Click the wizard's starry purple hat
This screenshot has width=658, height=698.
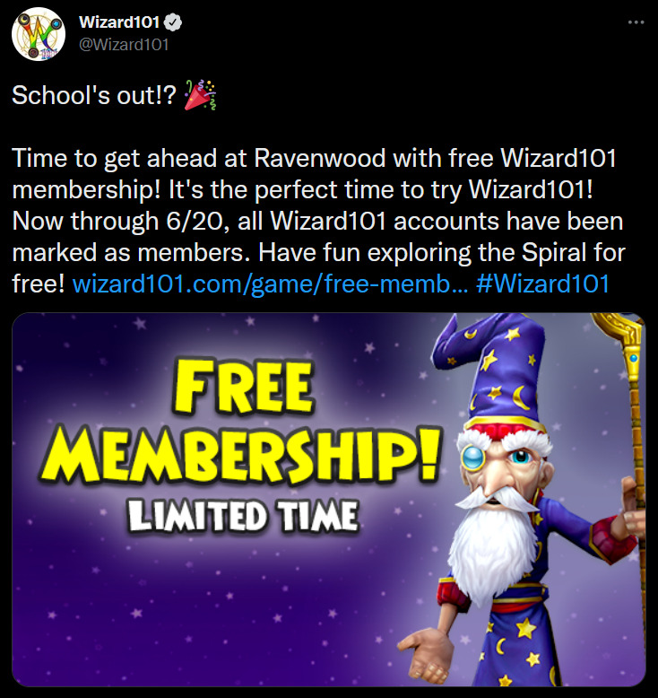(494, 370)
